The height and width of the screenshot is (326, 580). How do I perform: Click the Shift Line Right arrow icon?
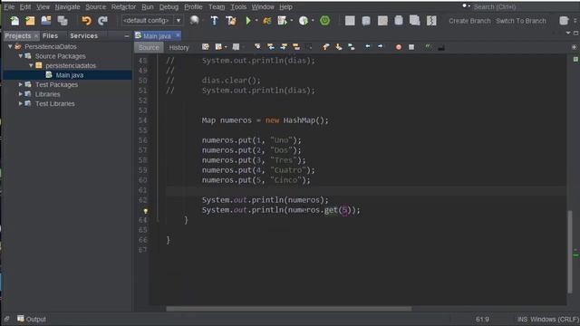(x=381, y=46)
